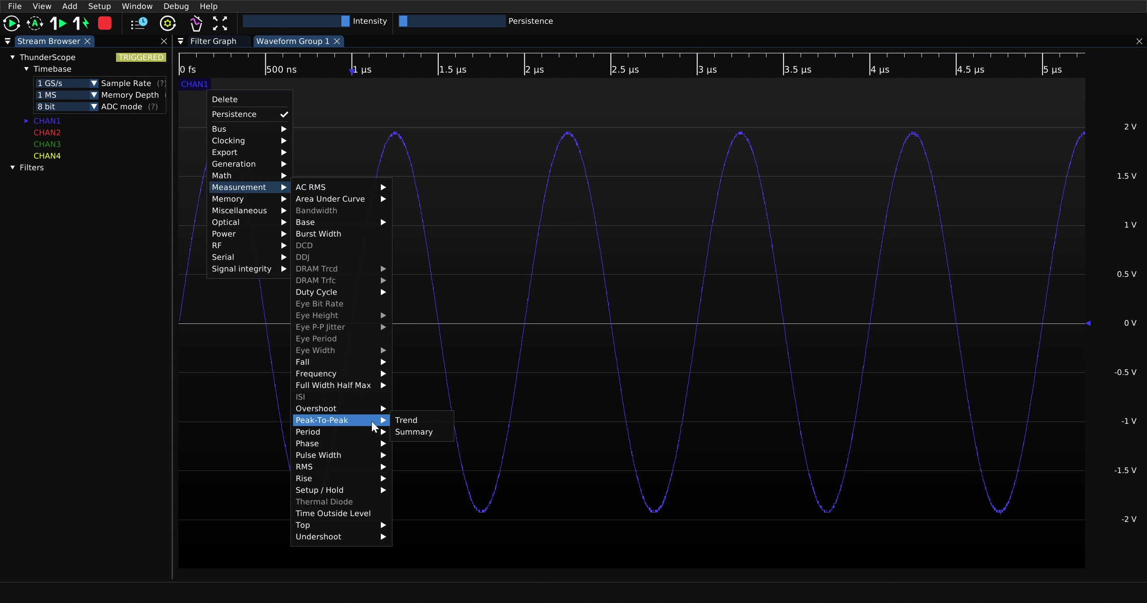Switch to the Filter Graph tab
Viewport: 1147px width, 603px height.
tap(213, 41)
